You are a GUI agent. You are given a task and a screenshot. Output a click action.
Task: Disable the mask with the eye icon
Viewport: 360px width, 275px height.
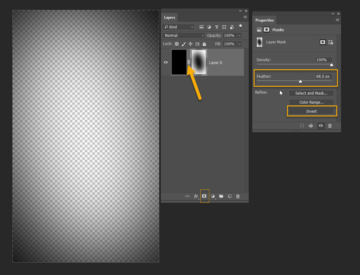pos(321,125)
